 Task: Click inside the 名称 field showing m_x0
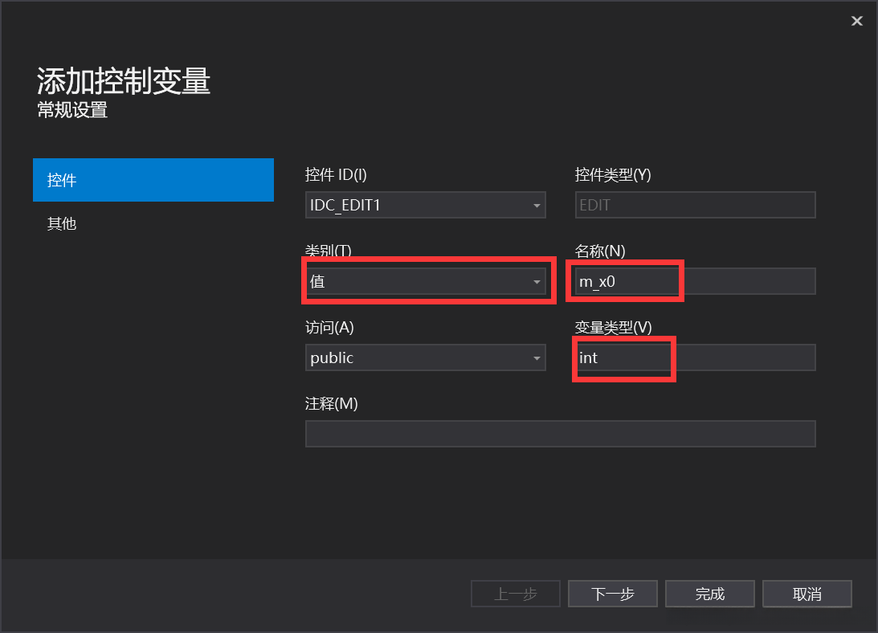click(x=625, y=280)
